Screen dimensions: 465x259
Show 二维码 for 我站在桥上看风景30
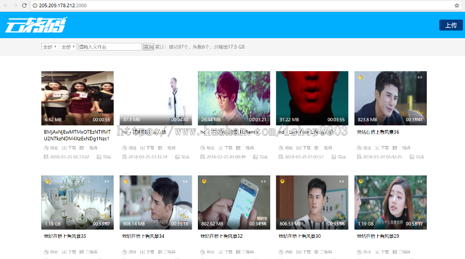tap(323, 252)
